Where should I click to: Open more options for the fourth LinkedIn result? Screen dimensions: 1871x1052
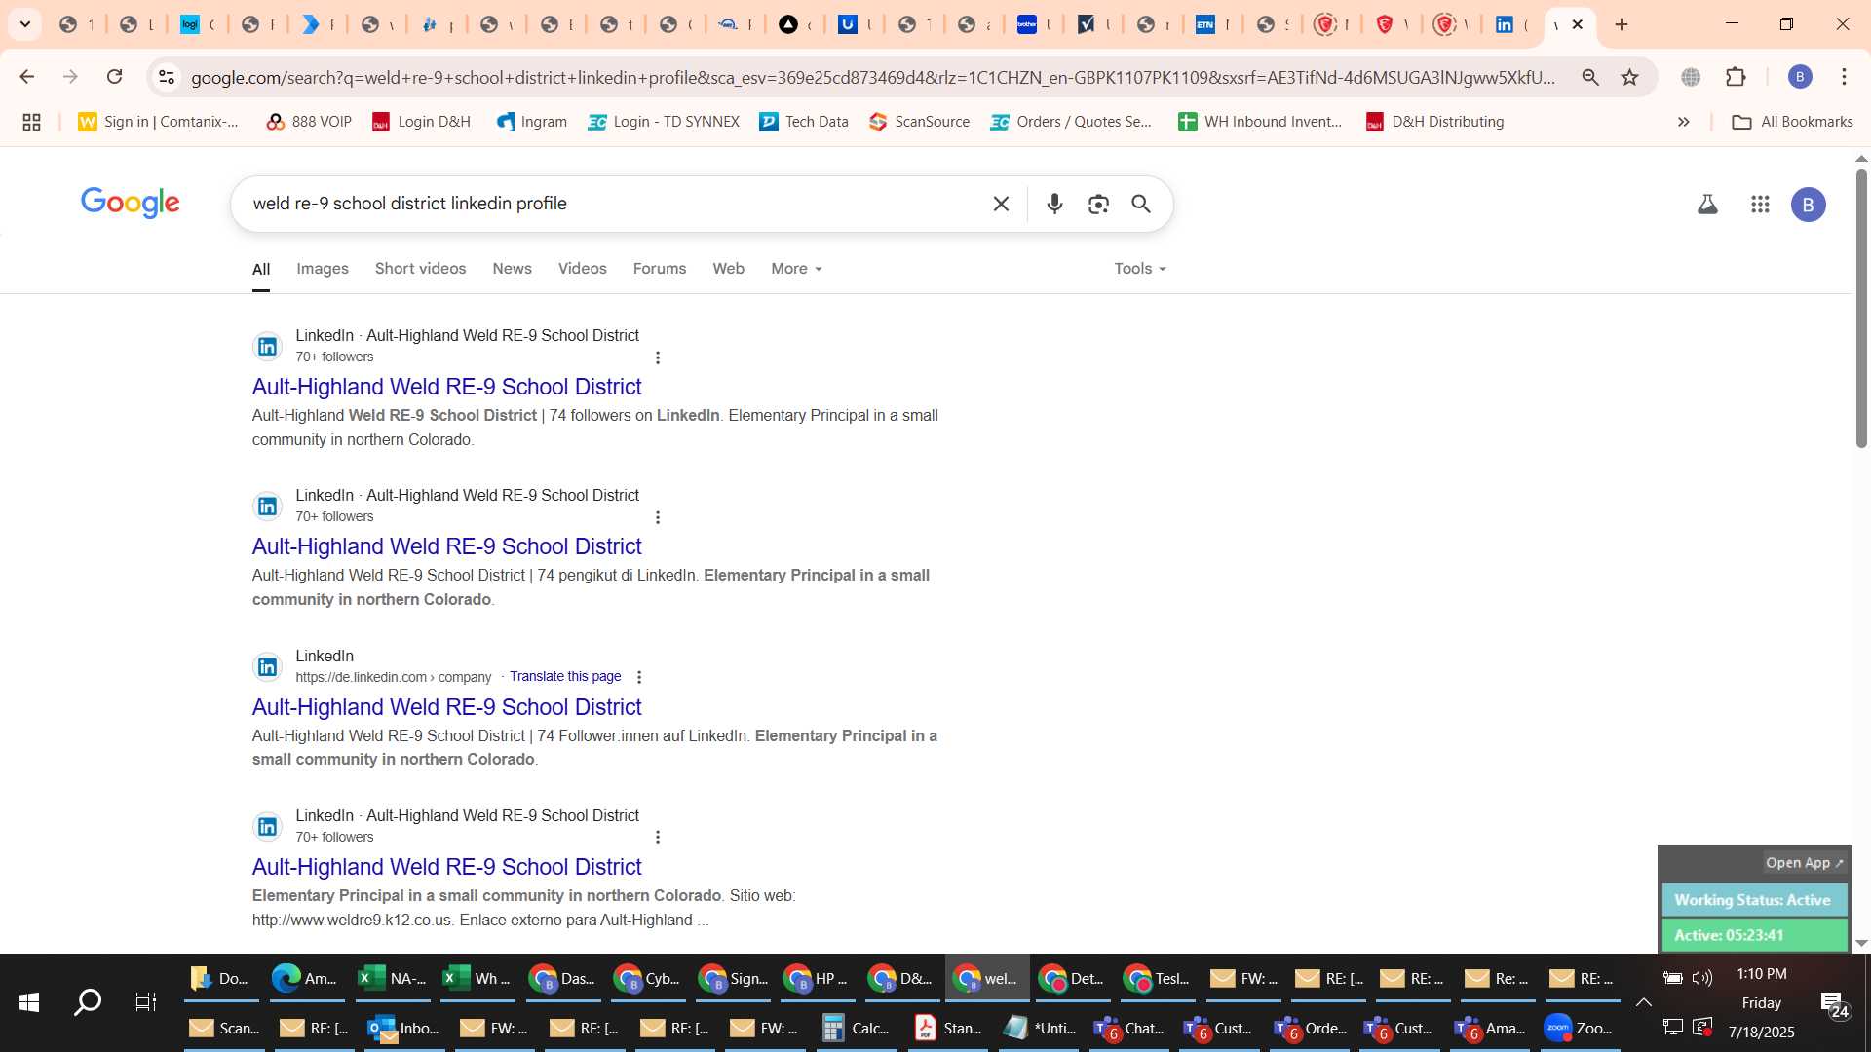(x=658, y=837)
